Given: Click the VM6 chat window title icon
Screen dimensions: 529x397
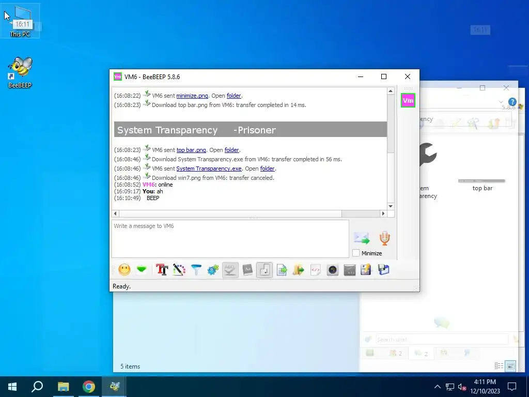Looking at the screenshot, I should point(118,77).
